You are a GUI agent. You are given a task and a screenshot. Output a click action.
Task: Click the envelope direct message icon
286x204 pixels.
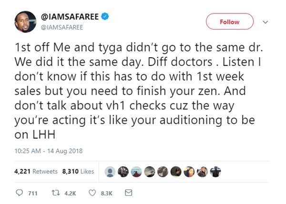[x=127, y=193]
